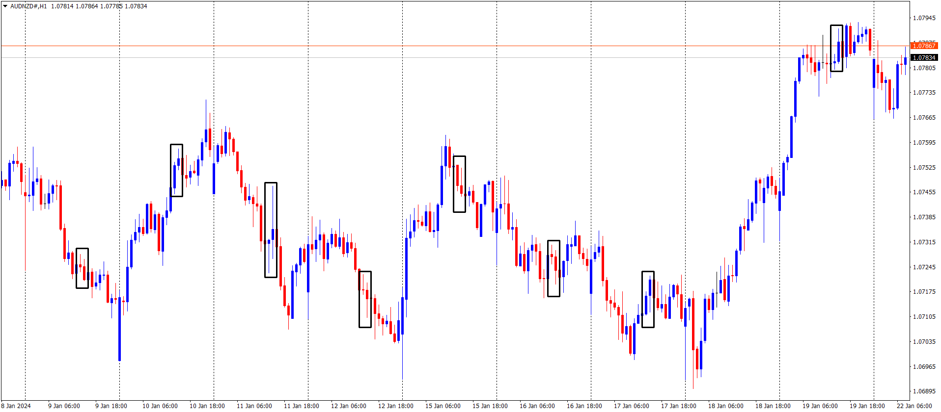Click the 9 Jan 18:00 time label

coord(111,406)
